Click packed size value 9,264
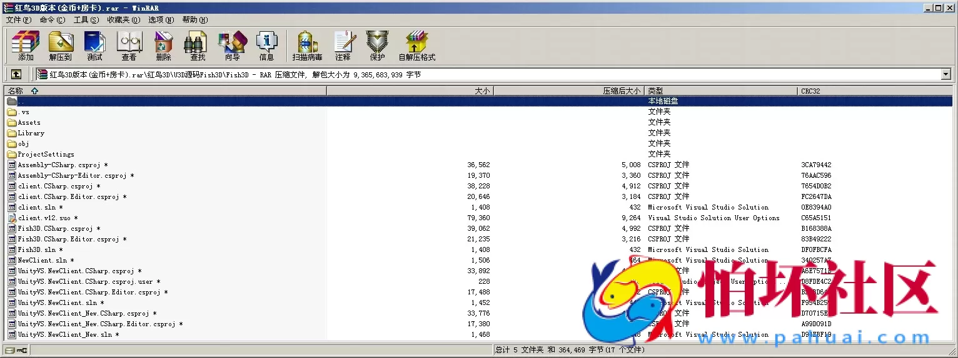Viewport: 958px width, 358px height. pyautogui.click(x=631, y=218)
